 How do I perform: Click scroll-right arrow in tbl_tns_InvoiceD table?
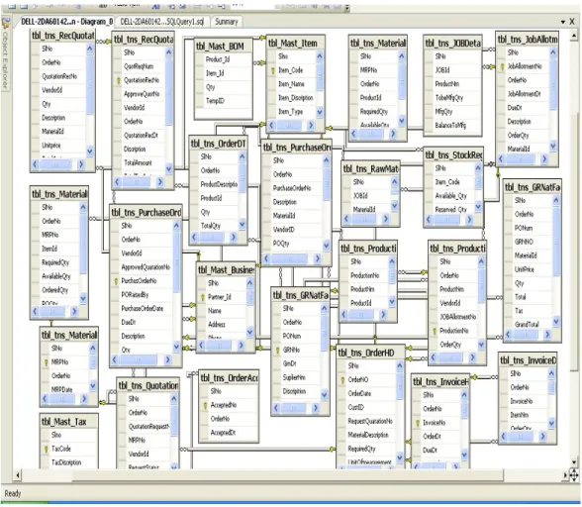(542, 436)
